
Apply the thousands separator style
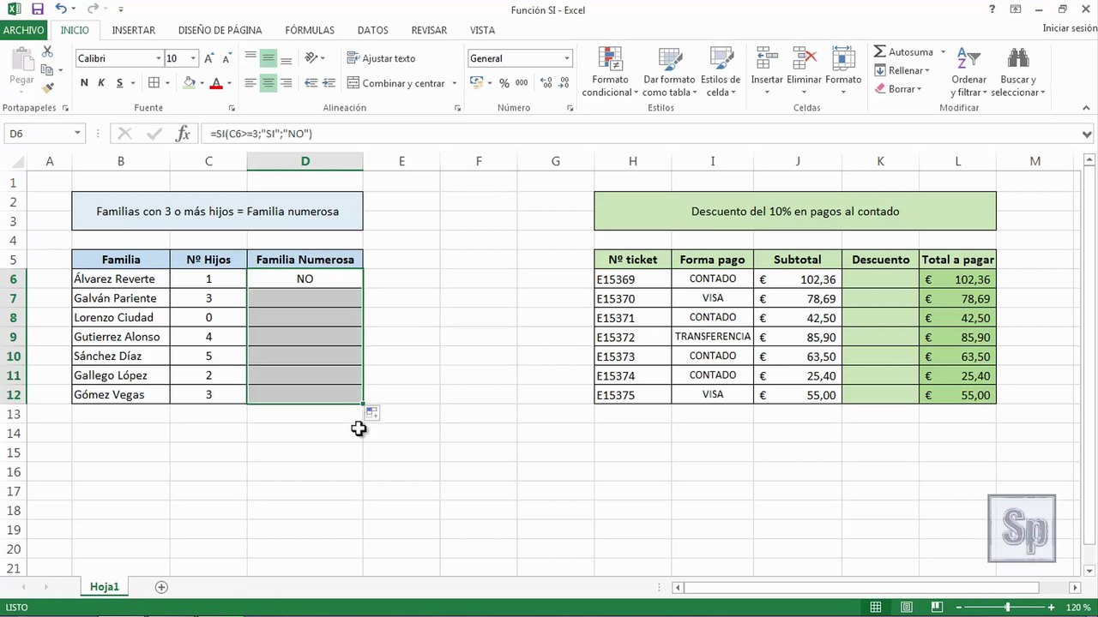[x=521, y=83]
